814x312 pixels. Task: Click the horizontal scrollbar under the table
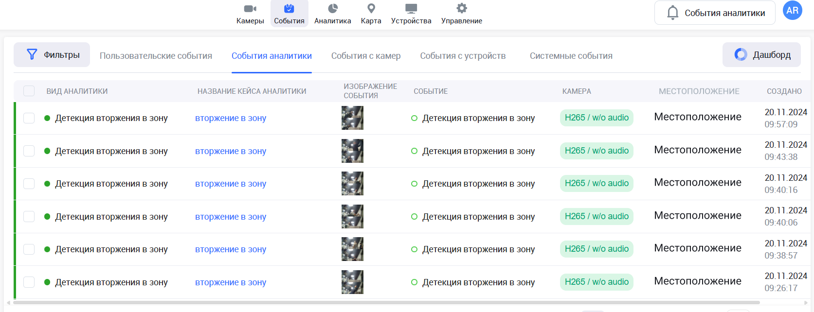pos(389,302)
